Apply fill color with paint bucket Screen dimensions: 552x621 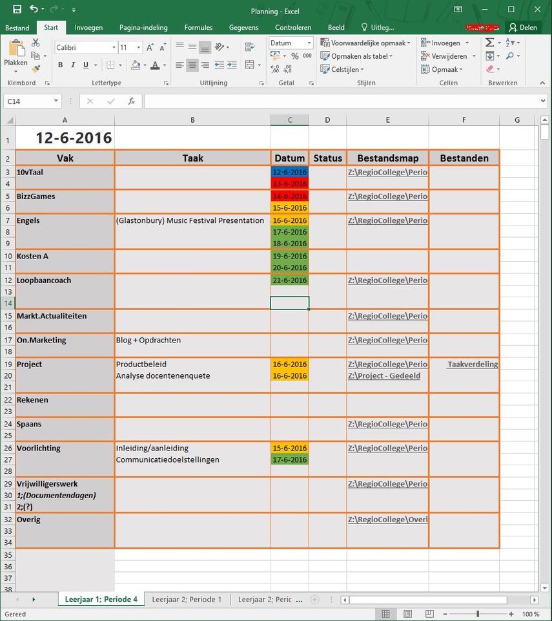coord(136,65)
